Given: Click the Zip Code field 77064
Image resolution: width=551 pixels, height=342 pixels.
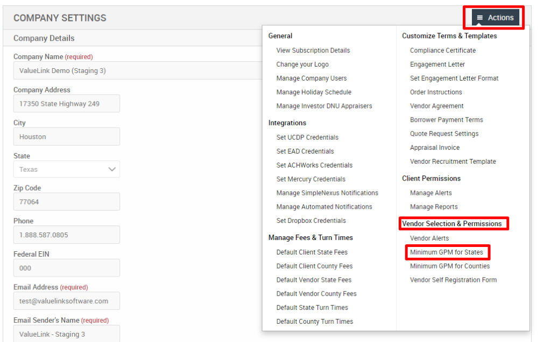Looking at the screenshot, I should coord(67,202).
